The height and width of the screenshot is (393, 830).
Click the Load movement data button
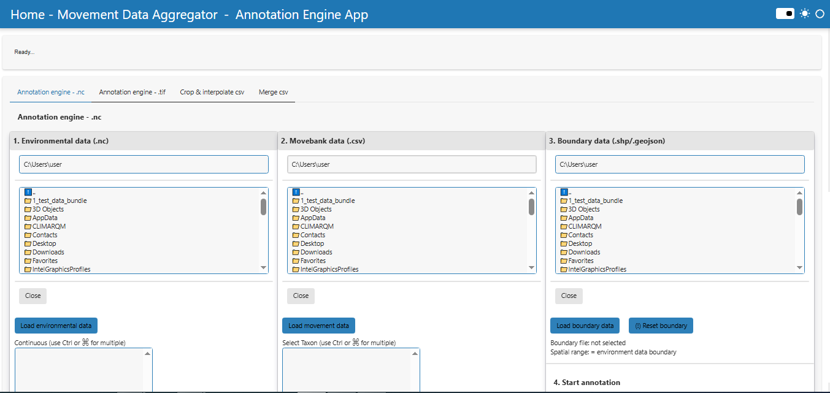[319, 326]
